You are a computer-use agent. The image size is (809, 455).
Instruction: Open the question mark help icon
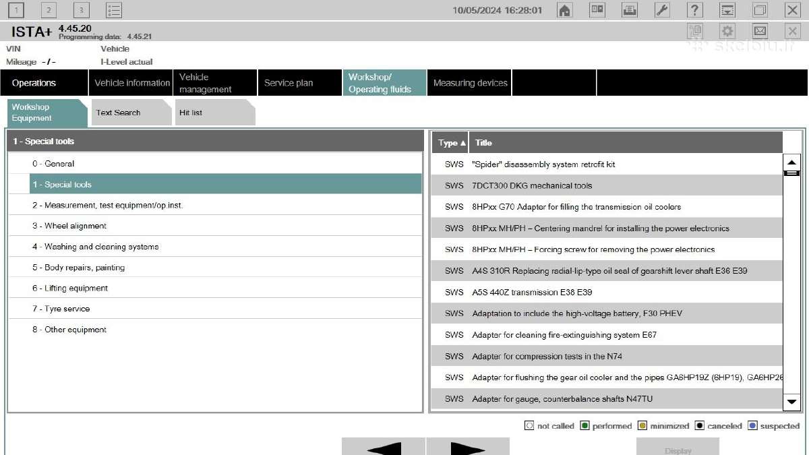click(695, 9)
